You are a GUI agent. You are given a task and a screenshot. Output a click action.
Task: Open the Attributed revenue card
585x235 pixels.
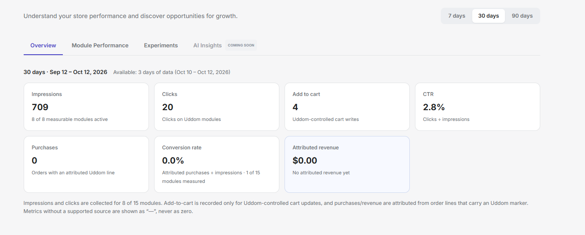(x=347, y=164)
